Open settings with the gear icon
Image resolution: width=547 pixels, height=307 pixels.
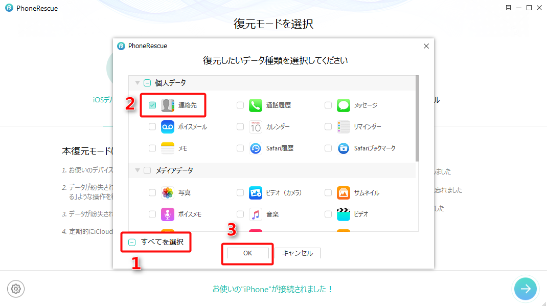click(x=16, y=289)
